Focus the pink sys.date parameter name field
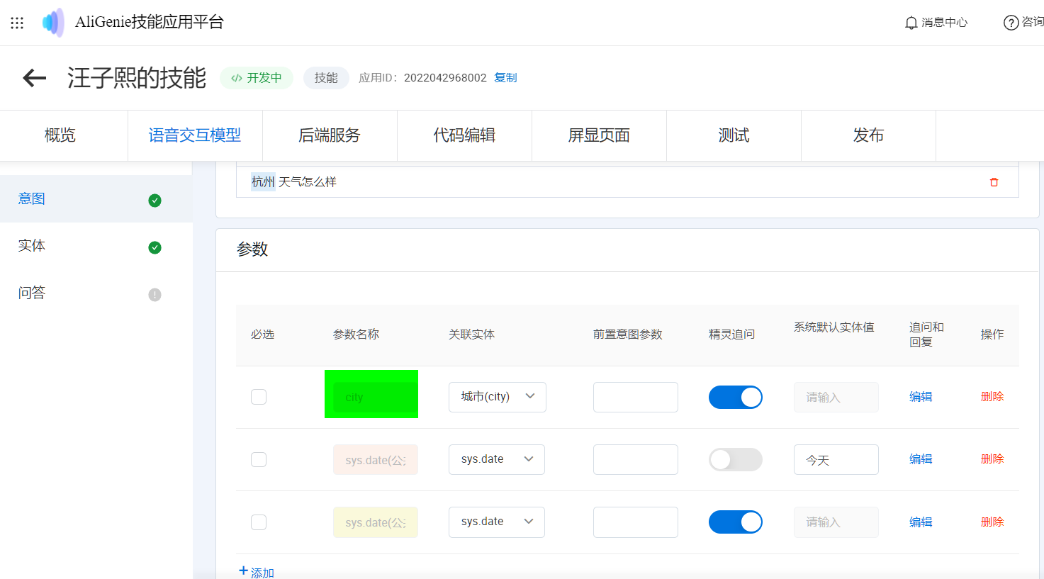Viewport: 1044px width, 579px height. [x=376, y=460]
